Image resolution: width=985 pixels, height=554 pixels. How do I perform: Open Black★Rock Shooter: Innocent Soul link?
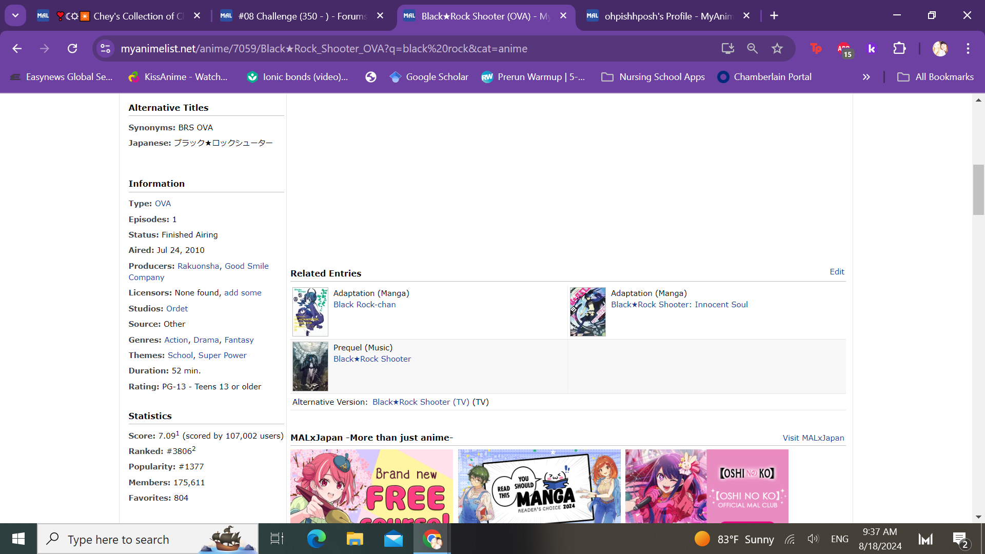click(x=679, y=305)
